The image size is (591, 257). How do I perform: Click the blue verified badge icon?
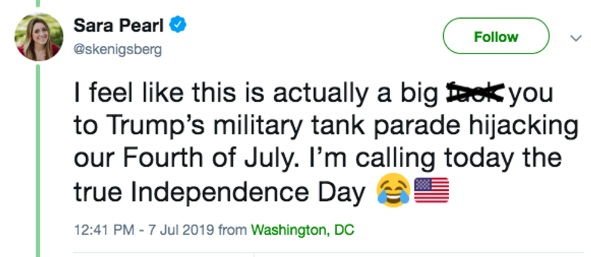pos(179,26)
